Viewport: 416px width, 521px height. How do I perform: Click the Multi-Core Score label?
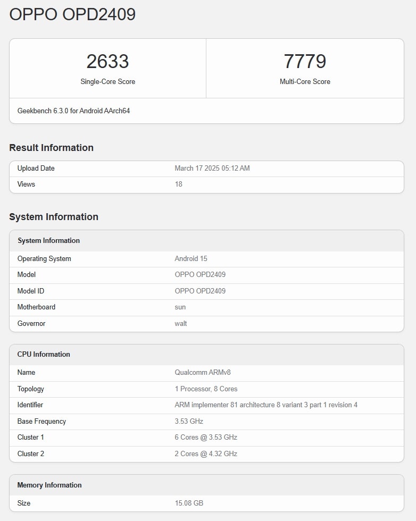(x=305, y=82)
